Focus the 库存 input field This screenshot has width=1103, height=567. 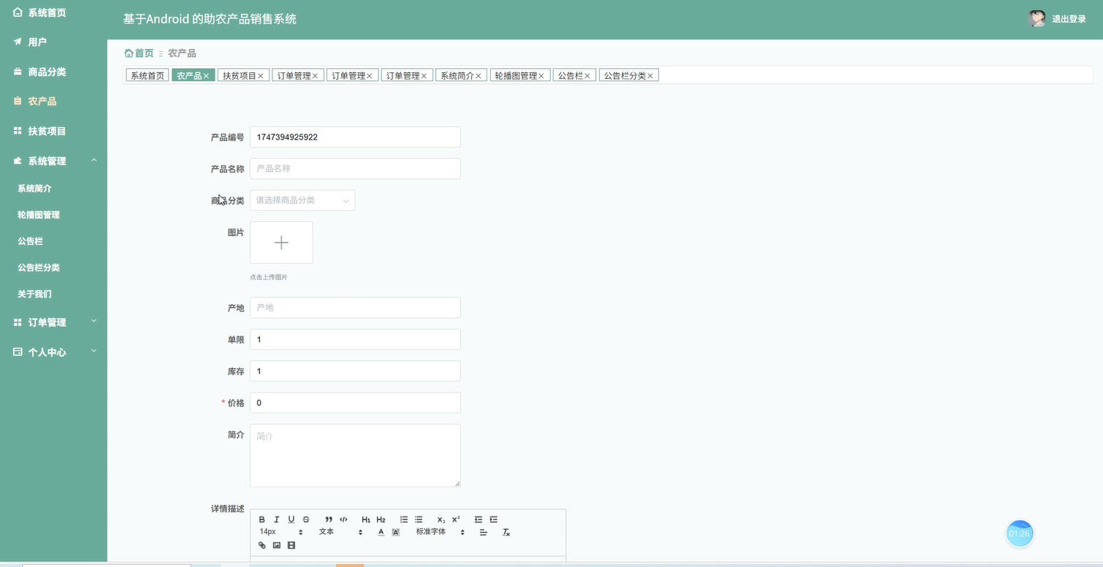coord(355,371)
